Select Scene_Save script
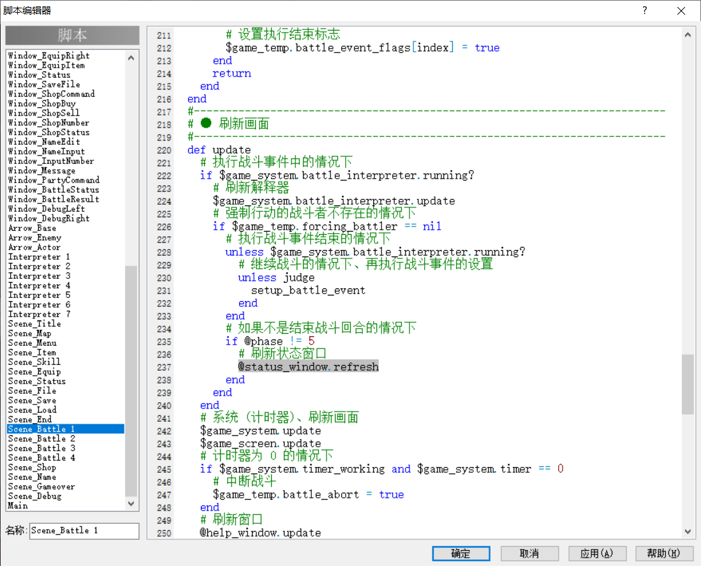Viewport: 701px width, 566px height. click(x=66, y=401)
